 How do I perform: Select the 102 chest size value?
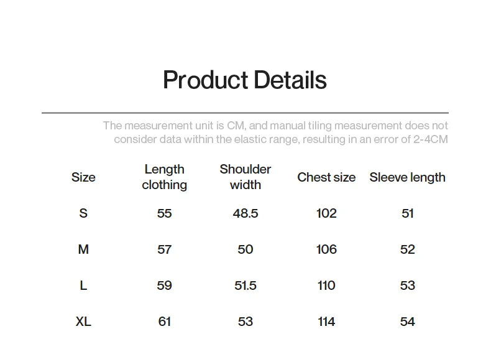326,213
